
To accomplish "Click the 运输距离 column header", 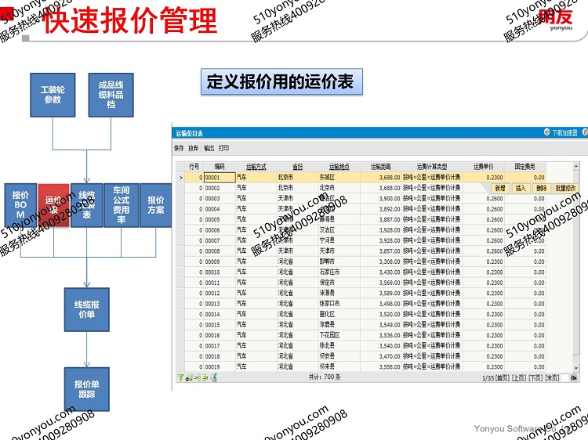I will point(381,167).
